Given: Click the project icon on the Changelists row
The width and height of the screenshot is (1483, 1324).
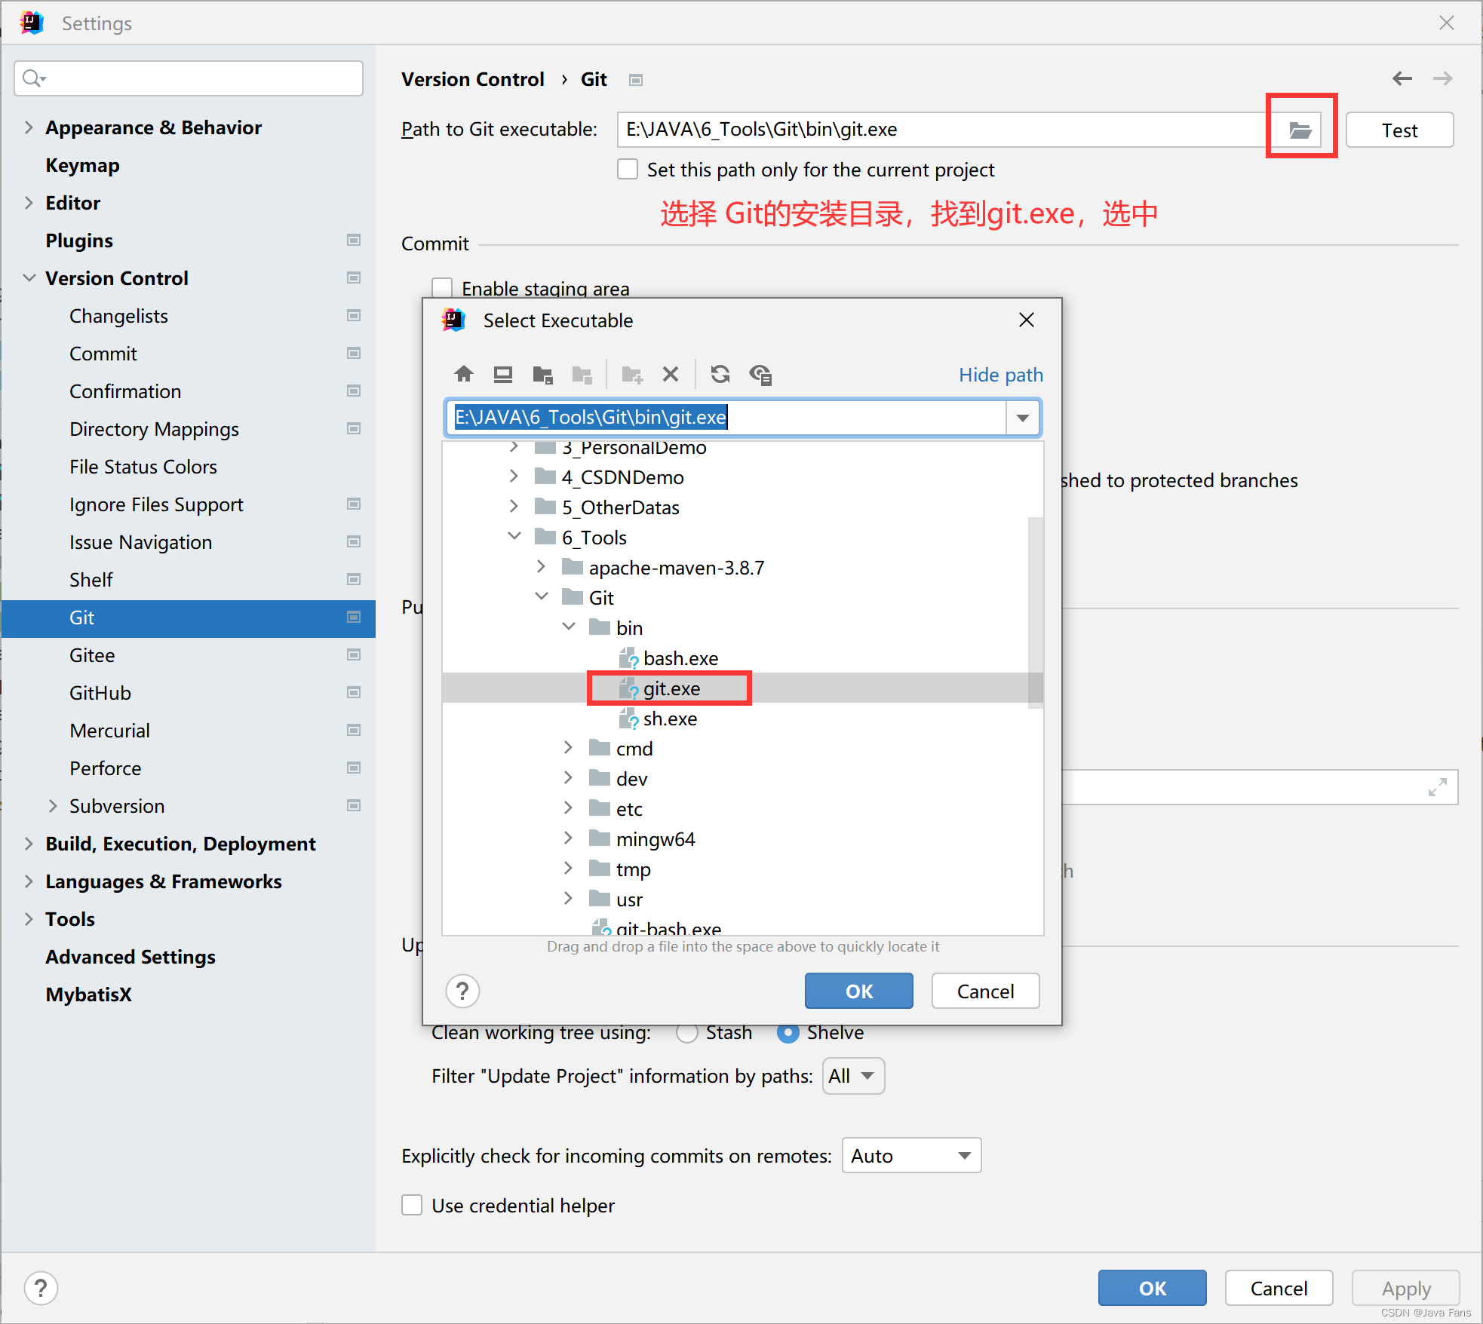Looking at the screenshot, I should 353,315.
